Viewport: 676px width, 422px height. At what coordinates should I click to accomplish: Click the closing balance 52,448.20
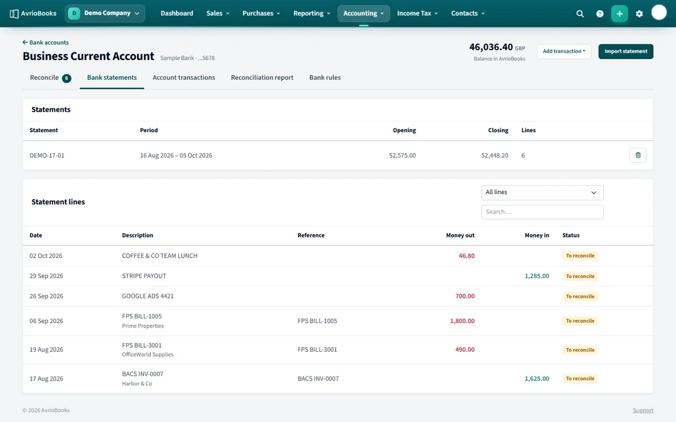click(x=495, y=155)
